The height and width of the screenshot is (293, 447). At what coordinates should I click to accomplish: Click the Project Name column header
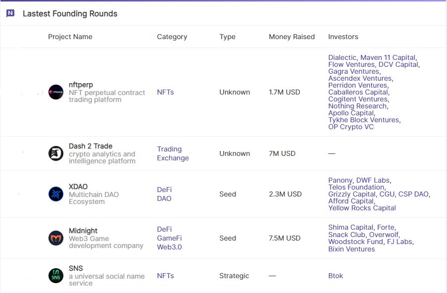(70, 37)
